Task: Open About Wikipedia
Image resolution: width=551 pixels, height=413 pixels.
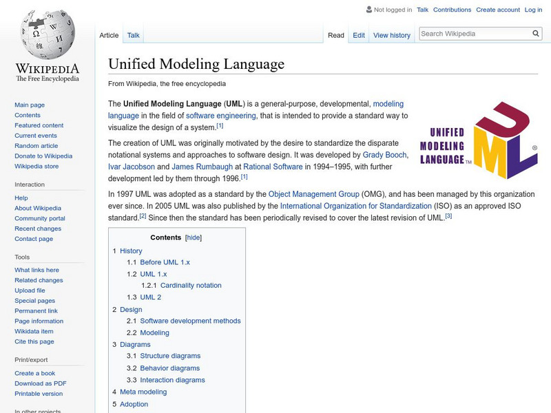Action: pos(38,209)
